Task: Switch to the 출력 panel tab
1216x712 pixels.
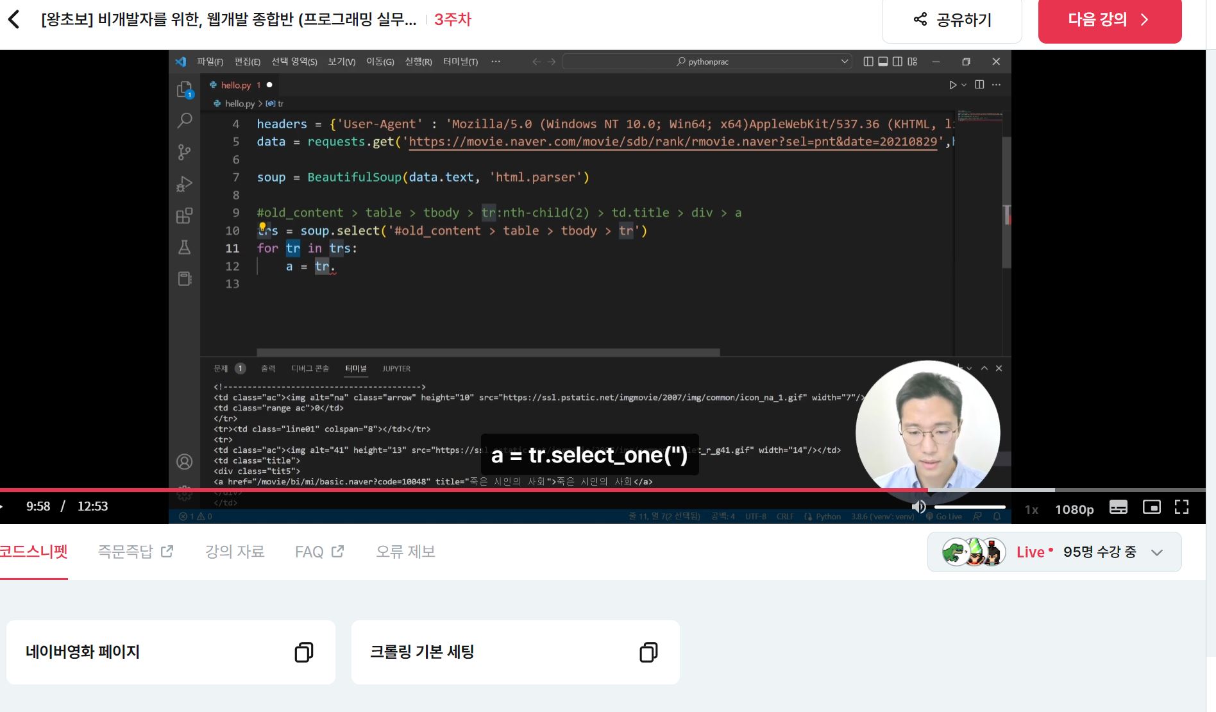Action: point(268,368)
